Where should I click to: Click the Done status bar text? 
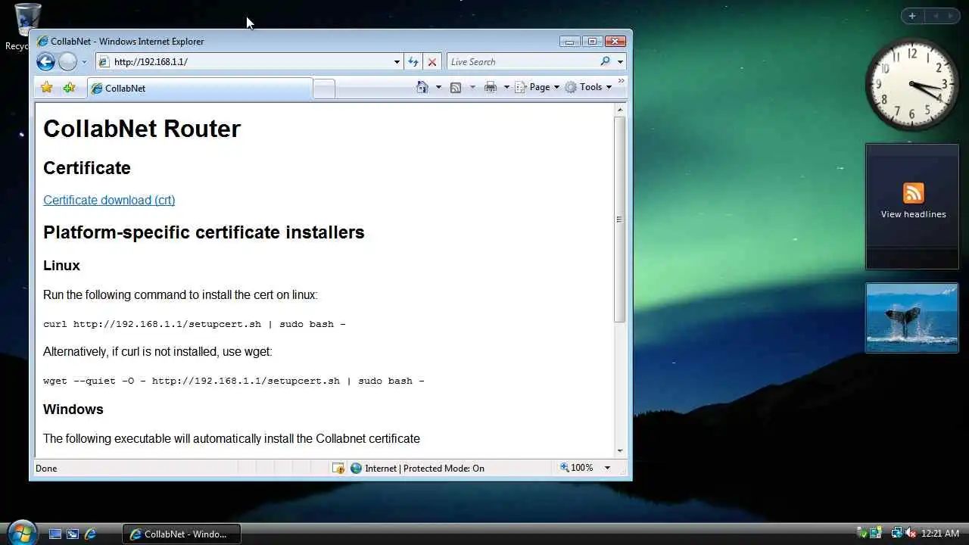pos(46,469)
